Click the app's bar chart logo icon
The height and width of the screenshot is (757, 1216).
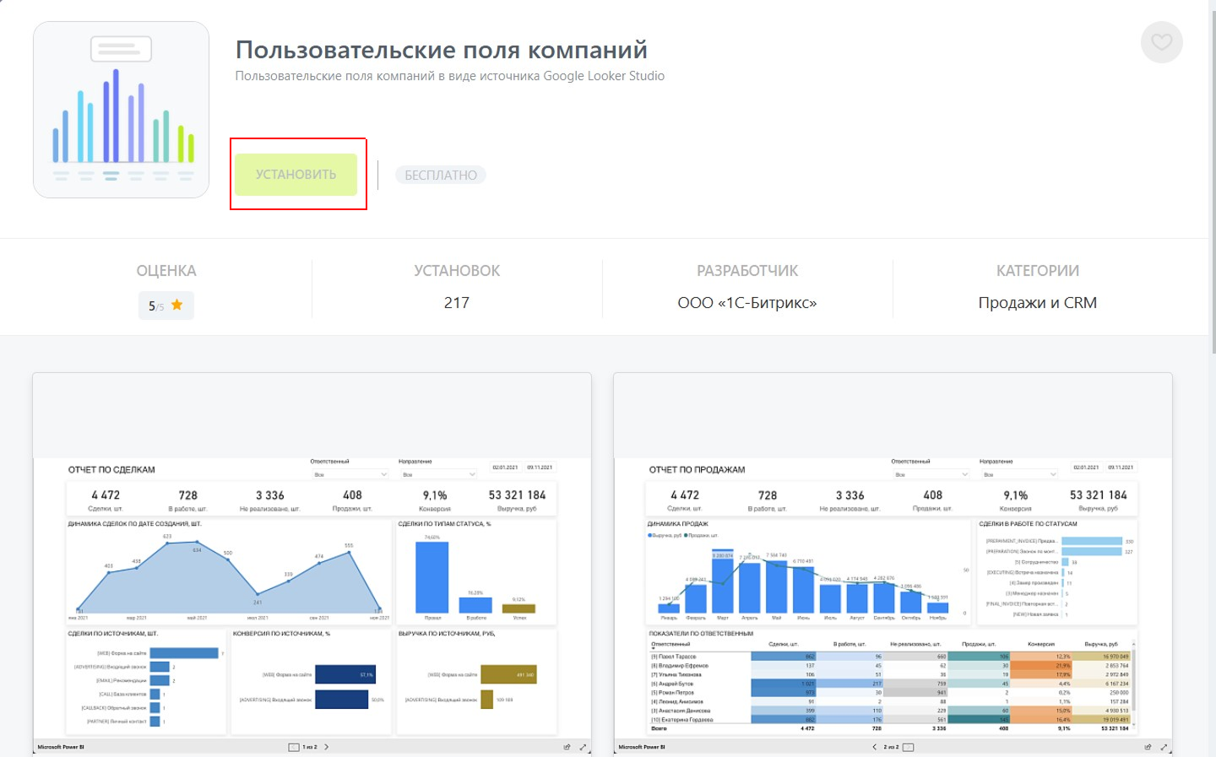coord(121,110)
